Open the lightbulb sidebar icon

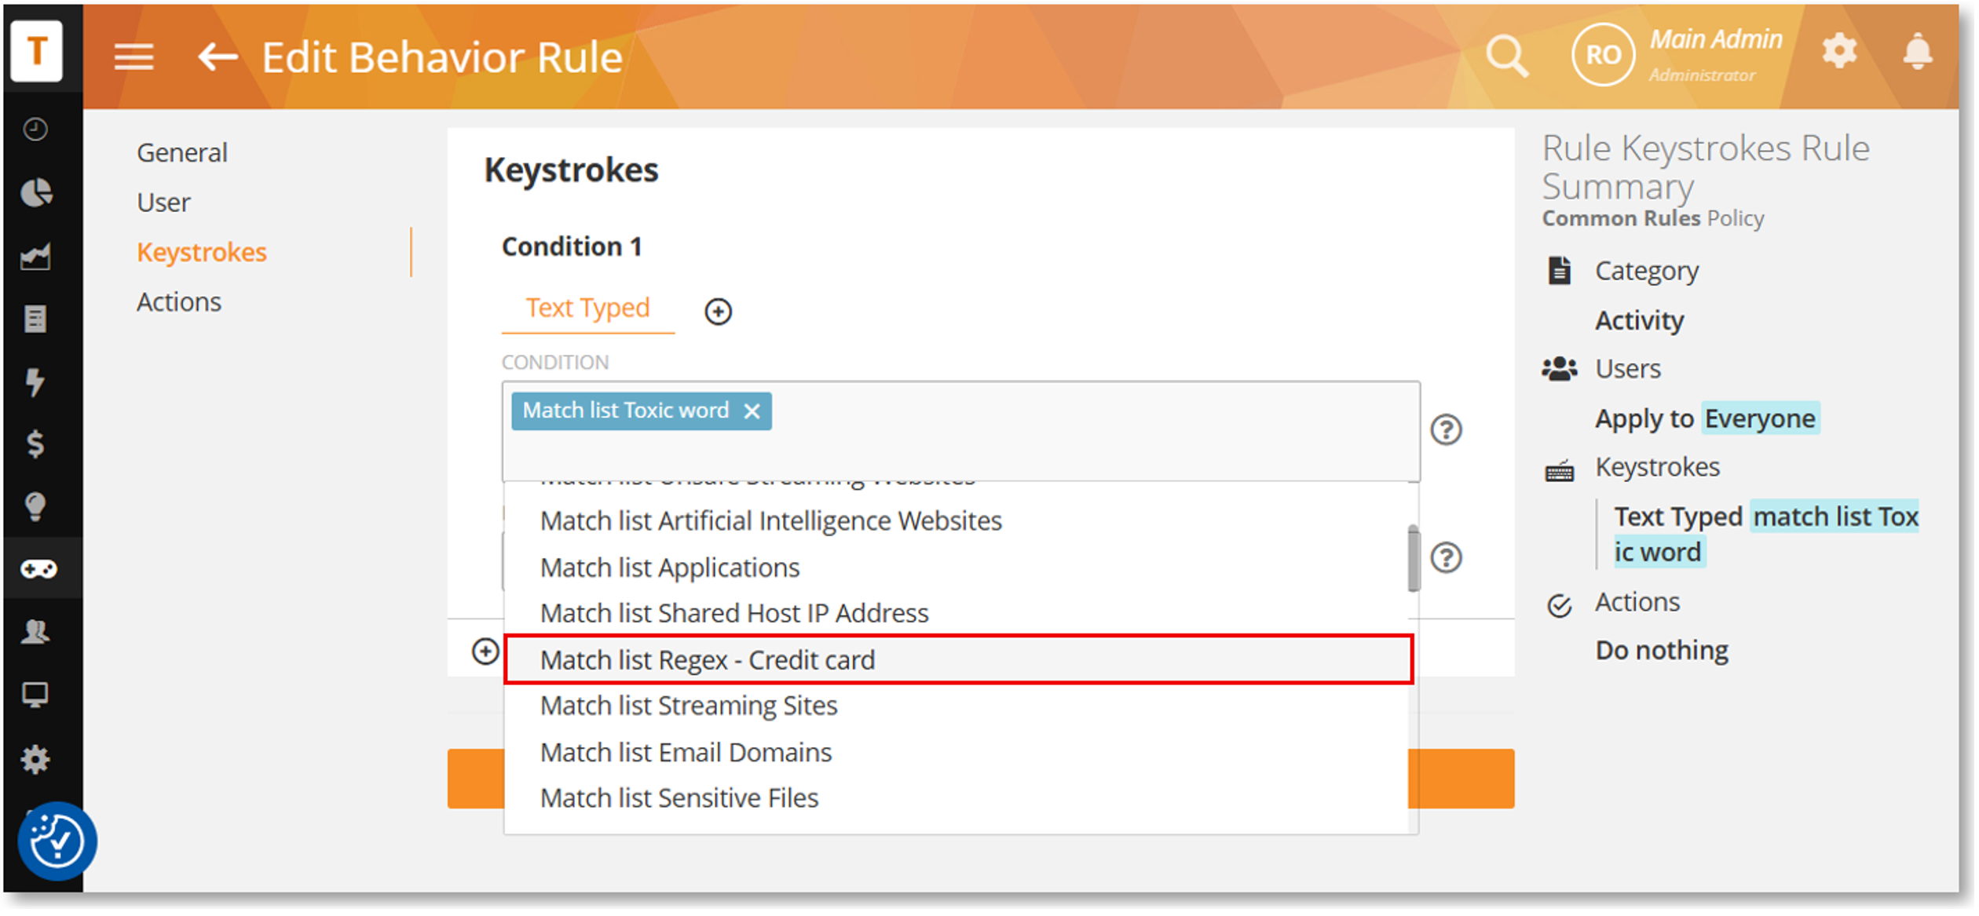coord(35,506)
